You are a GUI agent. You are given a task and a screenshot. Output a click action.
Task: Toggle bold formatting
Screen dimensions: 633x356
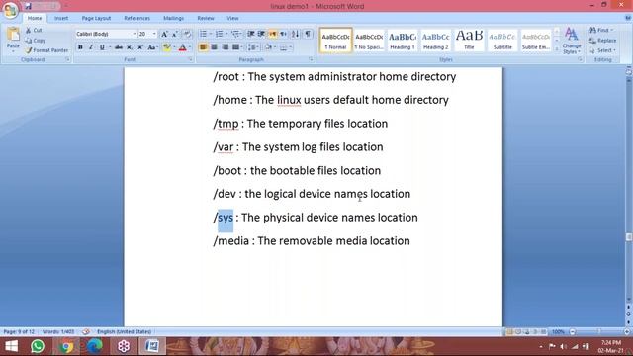80,47
